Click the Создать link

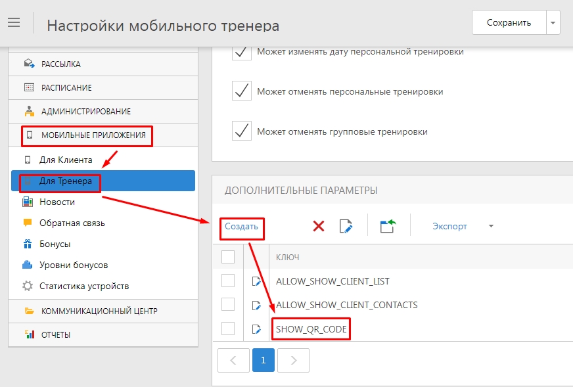point(241,227)
